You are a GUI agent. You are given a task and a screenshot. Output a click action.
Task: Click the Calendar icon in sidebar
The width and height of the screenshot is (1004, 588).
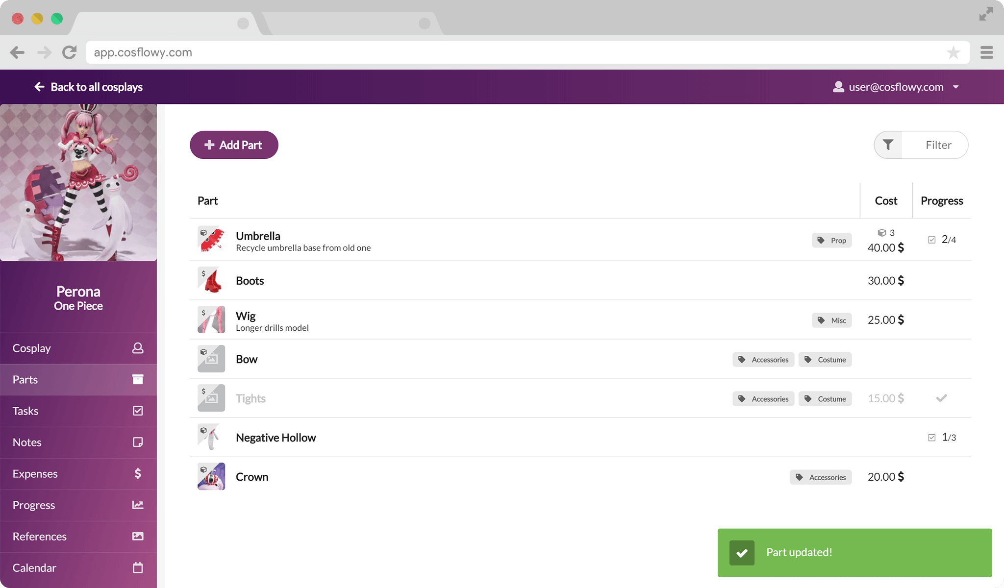click(138, 567)
